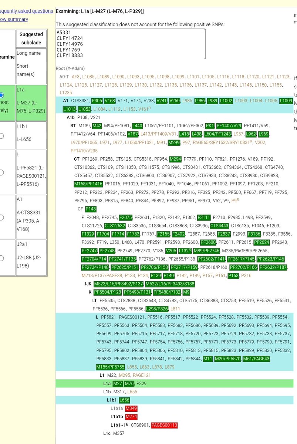
Task: Click the green L298/P326 SNP in LT
Action: tap(157, 309)
